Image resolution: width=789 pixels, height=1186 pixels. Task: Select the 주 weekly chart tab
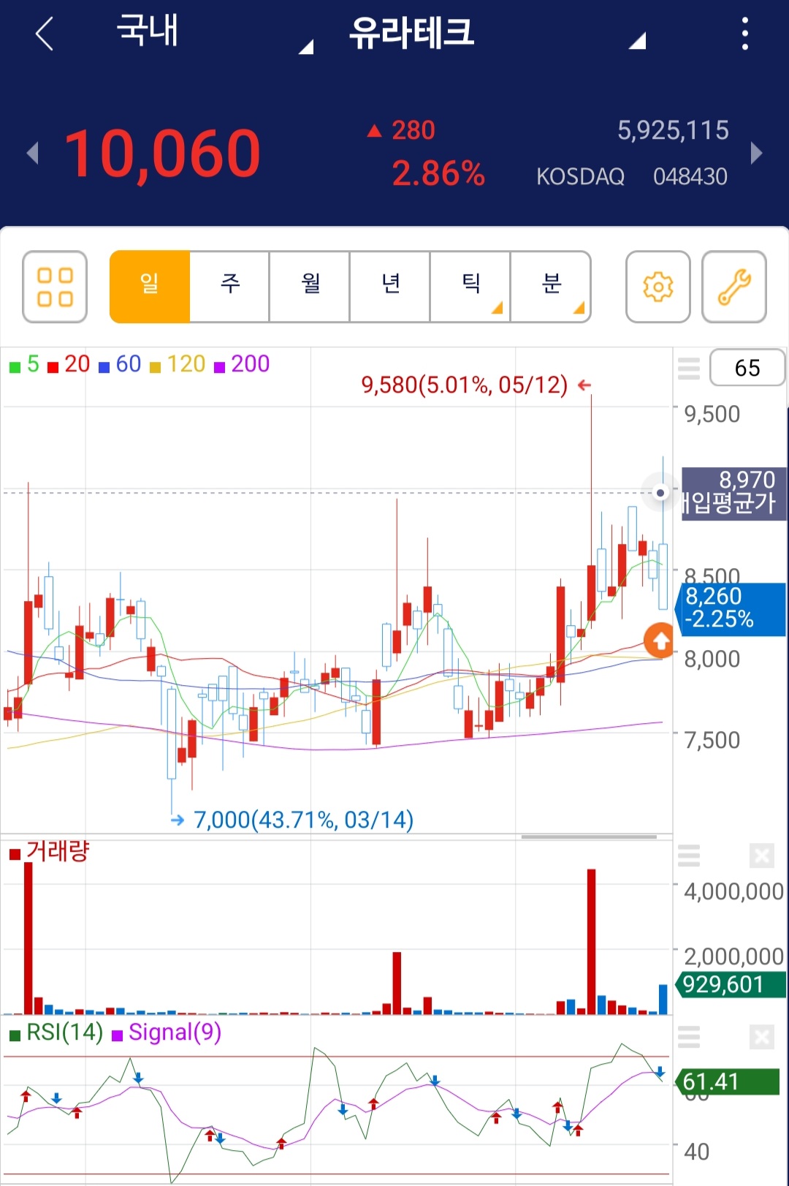(229, 287)
